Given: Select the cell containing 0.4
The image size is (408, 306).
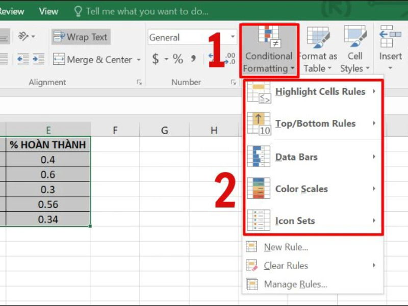Looking at the screenshot, I should tap(48, 159).
